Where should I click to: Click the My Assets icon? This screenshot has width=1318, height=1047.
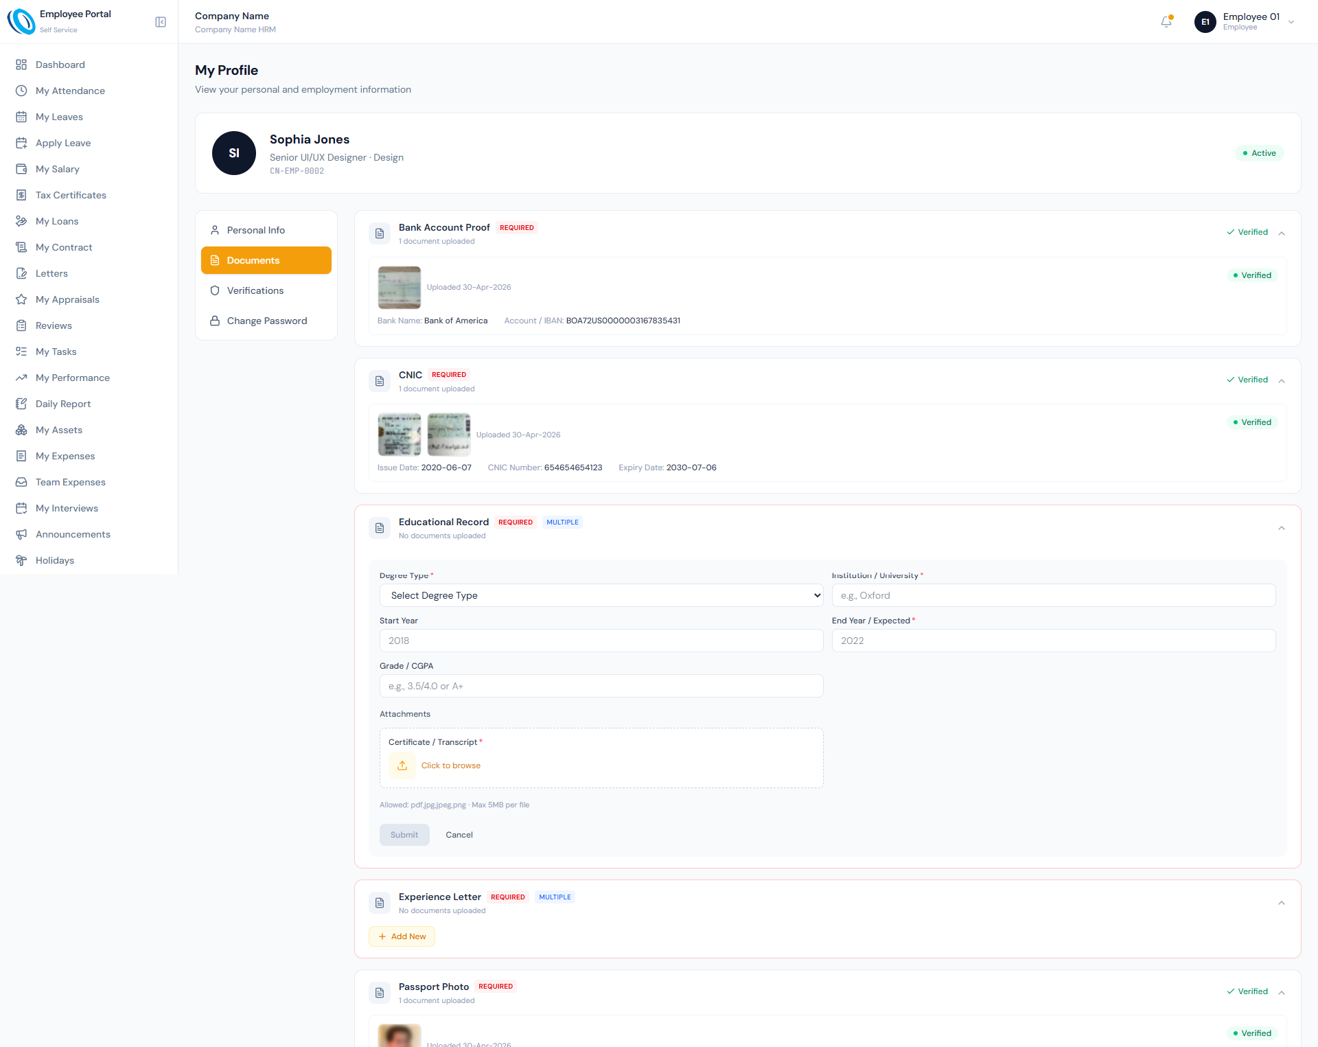point(21,430)
